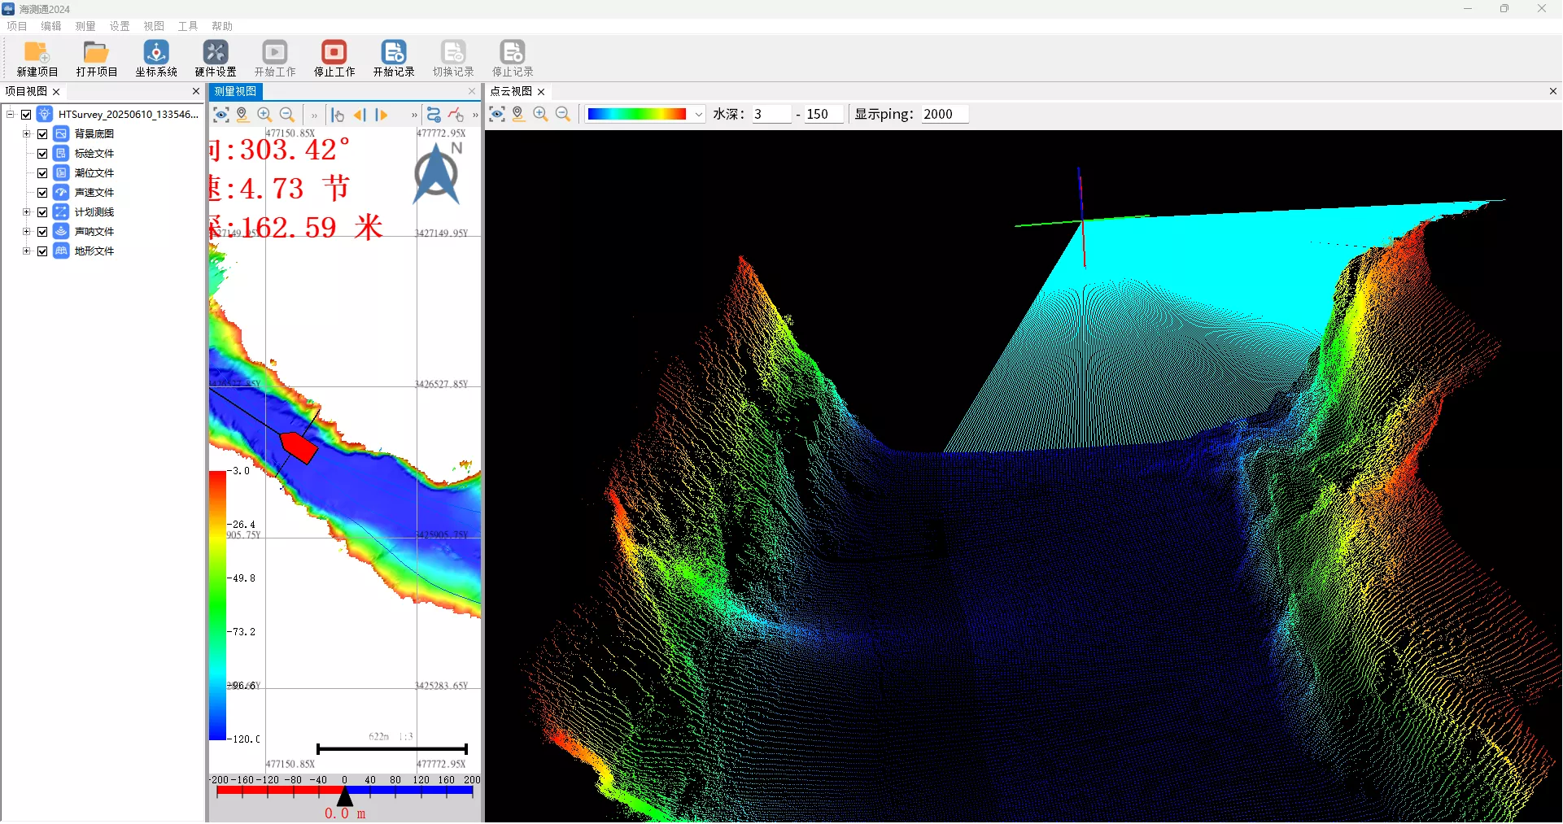Uncheck the 计划测线 checkbox
Screen dimensions: 1563x824
(x=42, y=212)
